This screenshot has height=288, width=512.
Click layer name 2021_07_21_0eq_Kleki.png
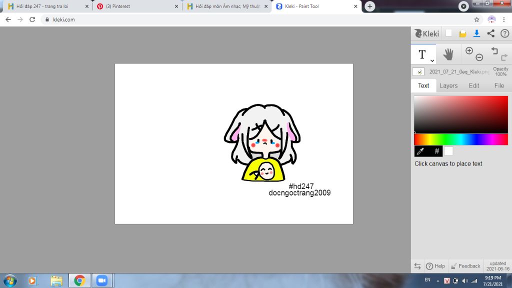click(459, 72)
